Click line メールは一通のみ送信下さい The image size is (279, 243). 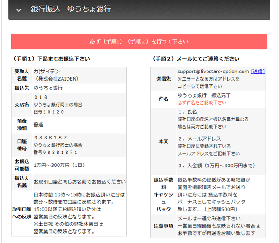click(x=209, y=218)
